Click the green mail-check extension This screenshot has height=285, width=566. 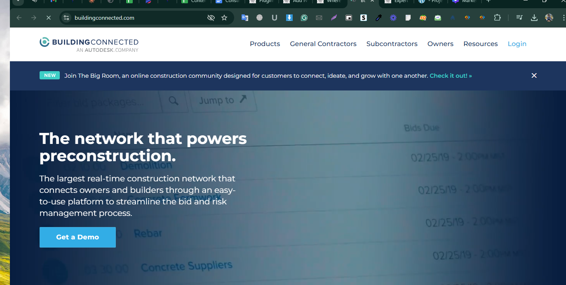tap(438, 18)
